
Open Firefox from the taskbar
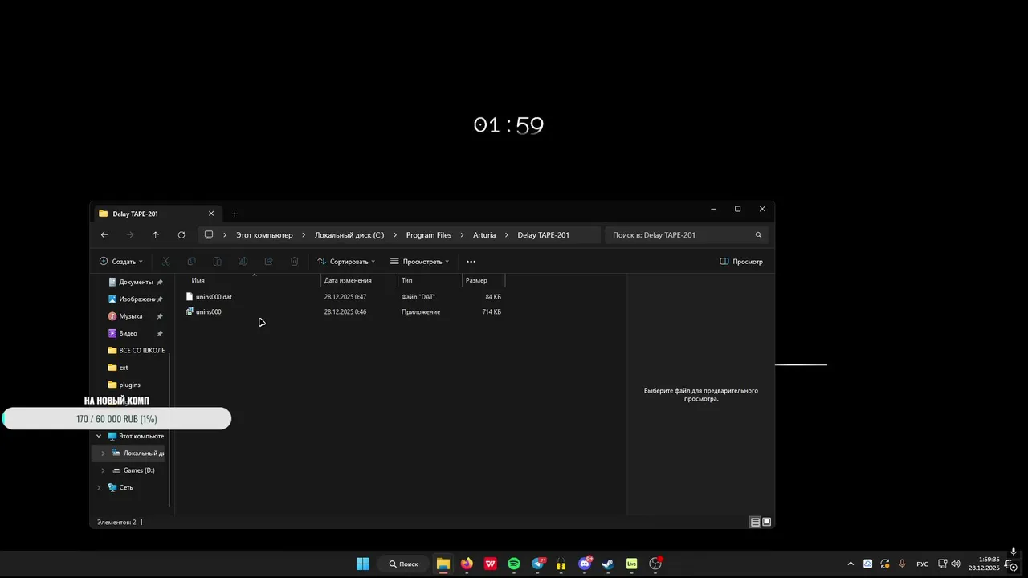(467, 564)
